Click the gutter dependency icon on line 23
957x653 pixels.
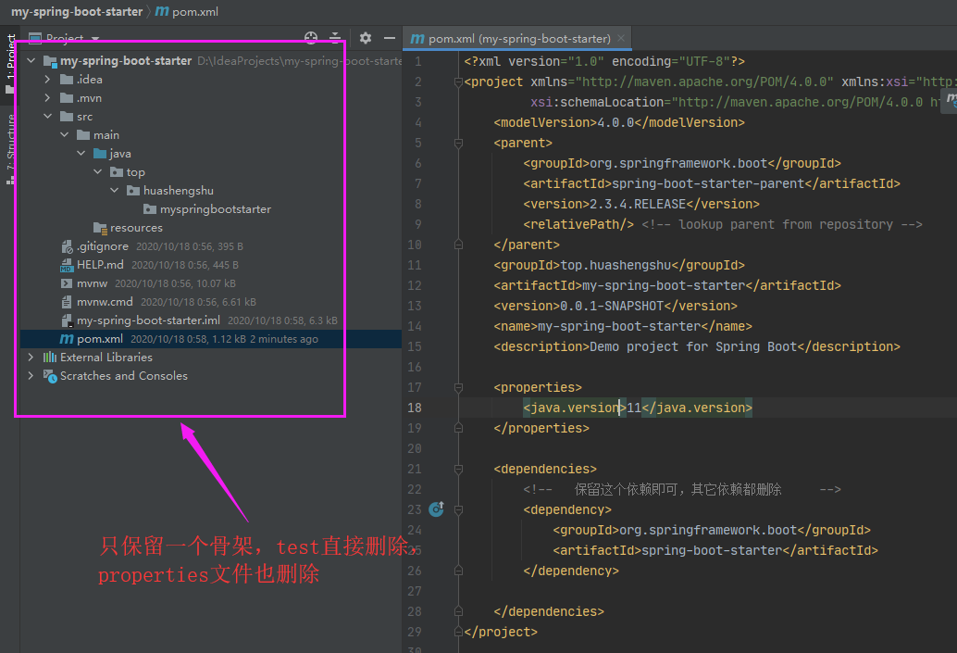point(436,509)
